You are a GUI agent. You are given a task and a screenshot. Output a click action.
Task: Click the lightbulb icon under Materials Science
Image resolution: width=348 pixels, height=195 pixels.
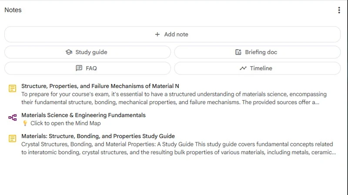tap(25, 123)
